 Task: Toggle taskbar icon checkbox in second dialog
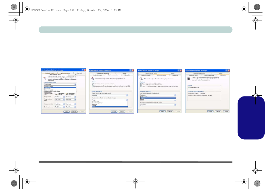tap(93, 84)
